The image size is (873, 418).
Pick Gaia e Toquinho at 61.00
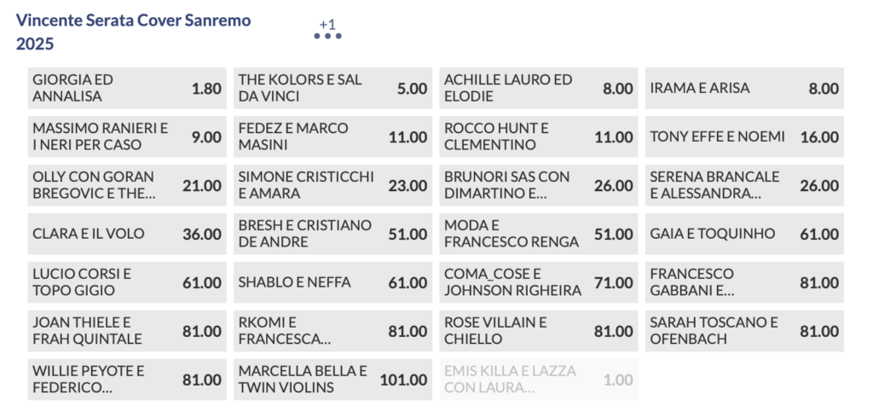point(744,234)
